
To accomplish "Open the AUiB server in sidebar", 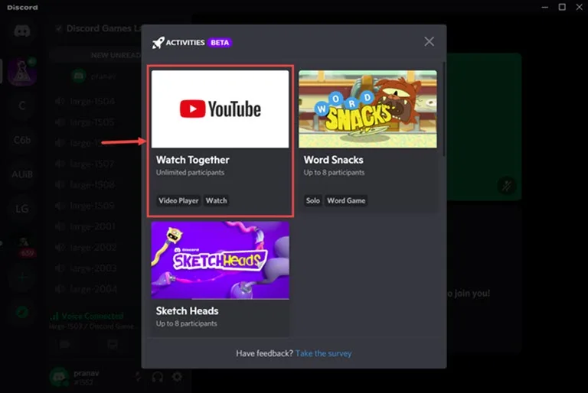I will 22,174.
